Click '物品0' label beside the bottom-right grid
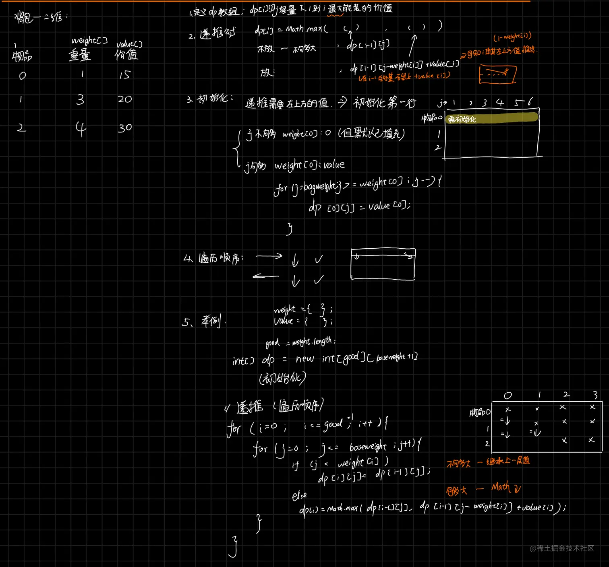 [480, 412]
